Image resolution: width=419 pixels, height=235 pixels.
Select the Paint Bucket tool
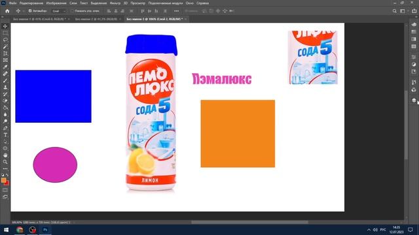(x=5, y=108)
